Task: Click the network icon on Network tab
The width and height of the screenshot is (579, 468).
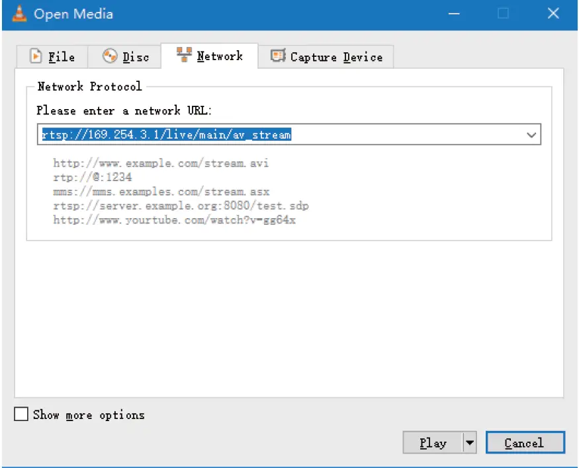Action: pos(185,56)
